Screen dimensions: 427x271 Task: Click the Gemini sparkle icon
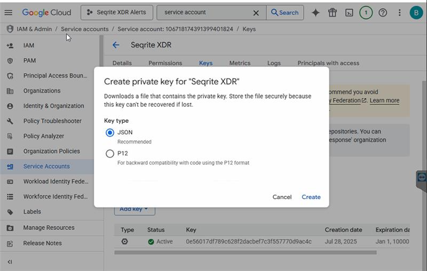315,13
